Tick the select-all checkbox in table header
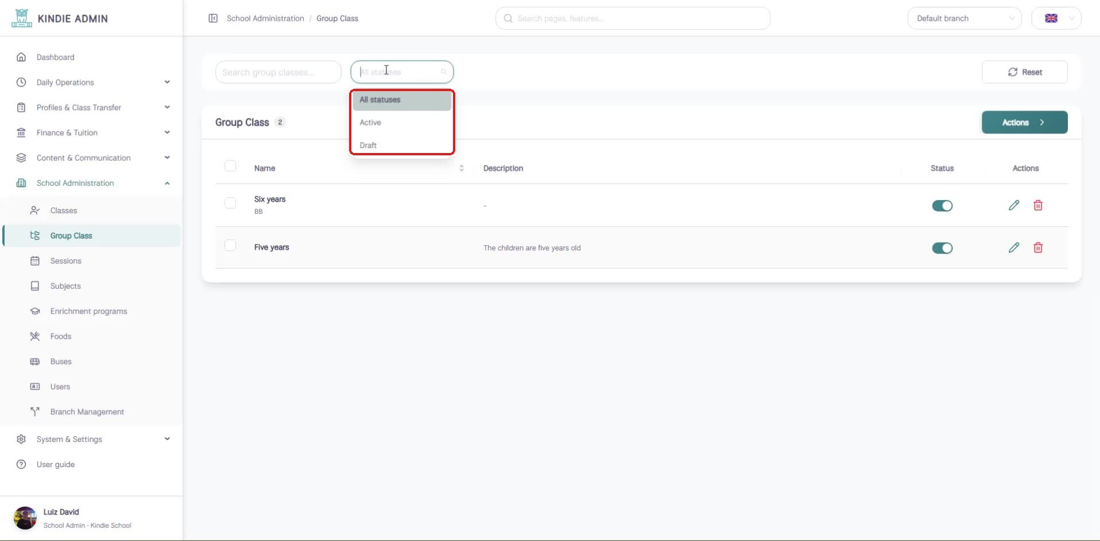Image resolution: width=1100 pixels, height=541 pixels. 230,166
